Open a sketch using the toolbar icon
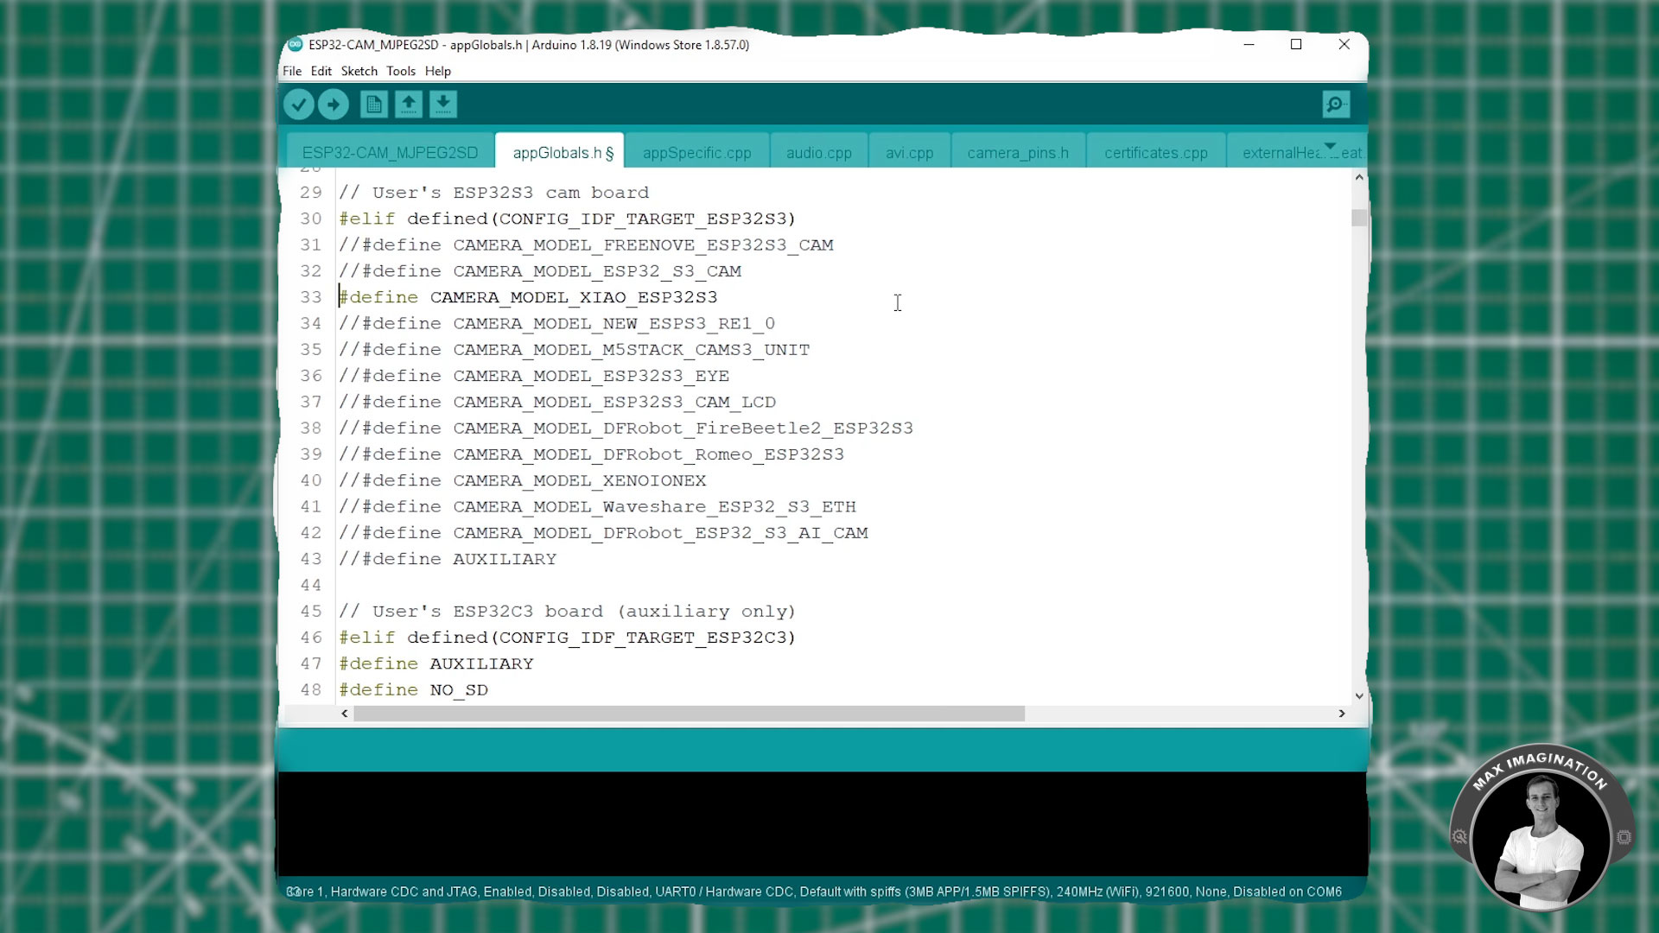This screenshot has height=933, width=1659. pyautogui.click(x=409, y=104)
